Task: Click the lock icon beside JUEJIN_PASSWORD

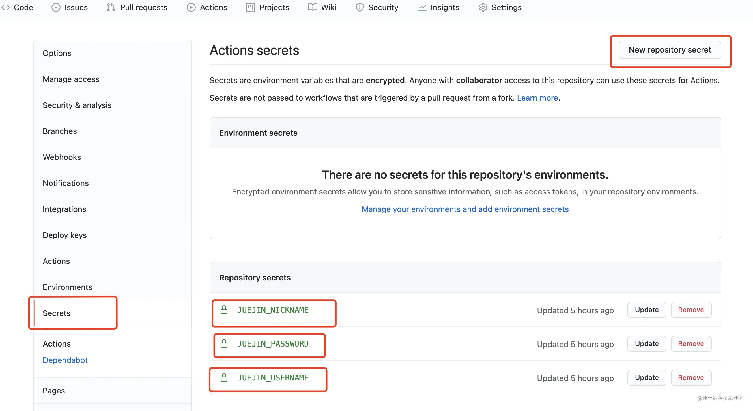Action: coord(224,343)
